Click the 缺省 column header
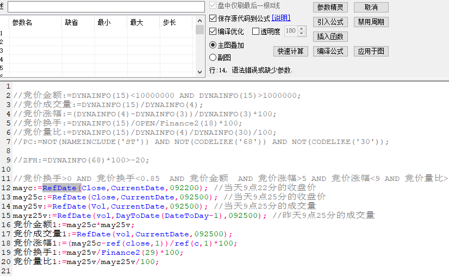The height and width of the screenshot is (276, 449). click(x=78, y=22)
